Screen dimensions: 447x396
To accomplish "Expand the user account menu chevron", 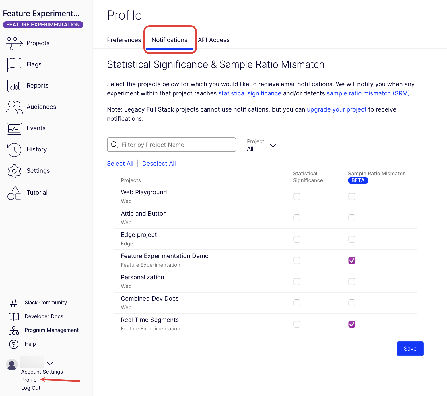I will (50, 363).
